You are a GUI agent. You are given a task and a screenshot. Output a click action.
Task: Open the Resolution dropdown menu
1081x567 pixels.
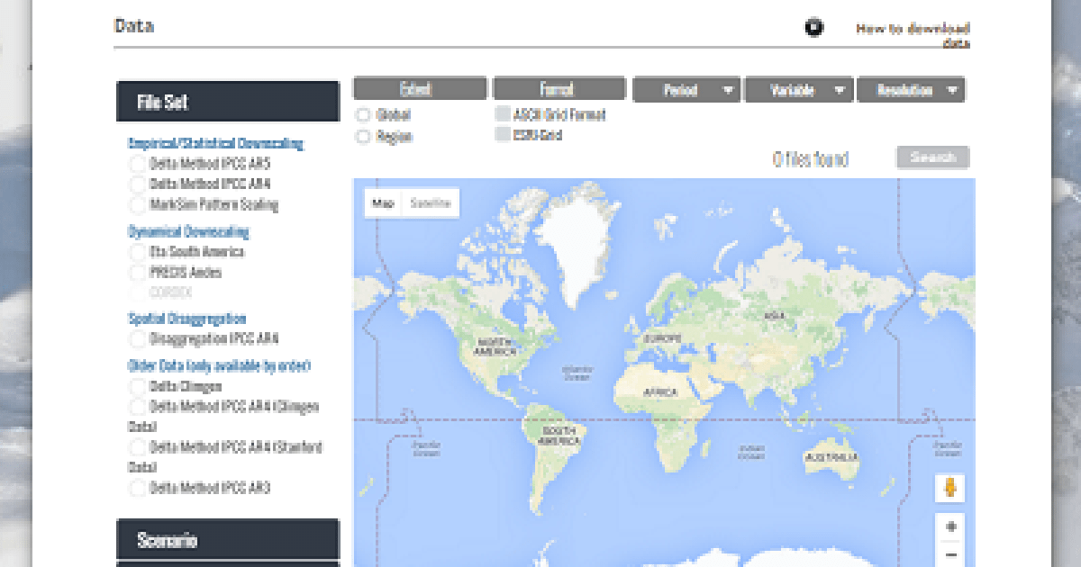pyautogui.click(x=910, y=90)
